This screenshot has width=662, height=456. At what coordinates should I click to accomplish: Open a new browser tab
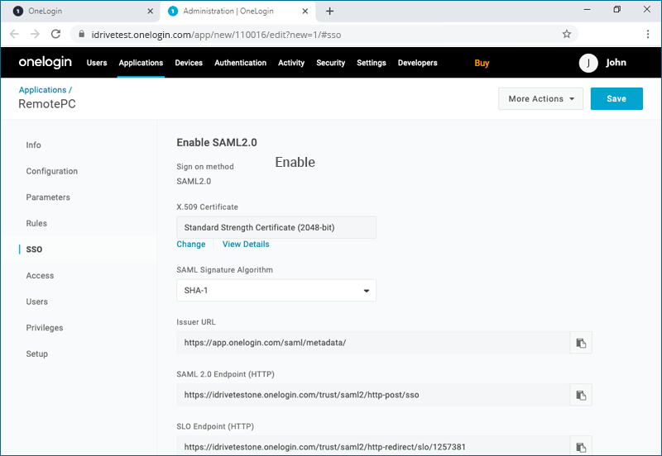point(329,11)
